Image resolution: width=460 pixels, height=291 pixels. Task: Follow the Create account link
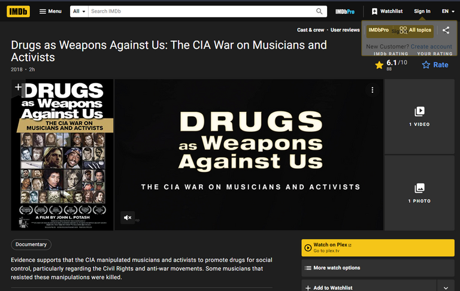(431, 46)
